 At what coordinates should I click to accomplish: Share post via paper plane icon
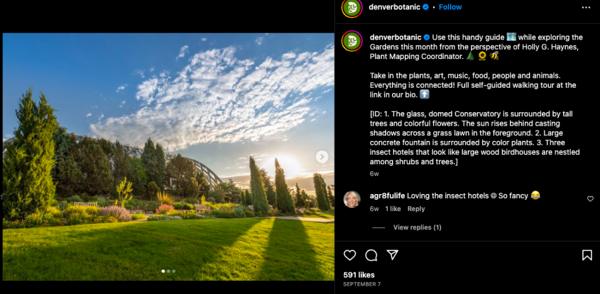tap(392, 255)
